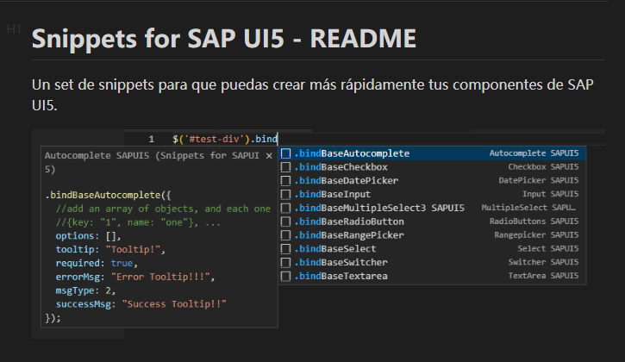Click snippet icon beside .bindBaseSwitcher
Screen dimensions: 625x362
[285, 262]
